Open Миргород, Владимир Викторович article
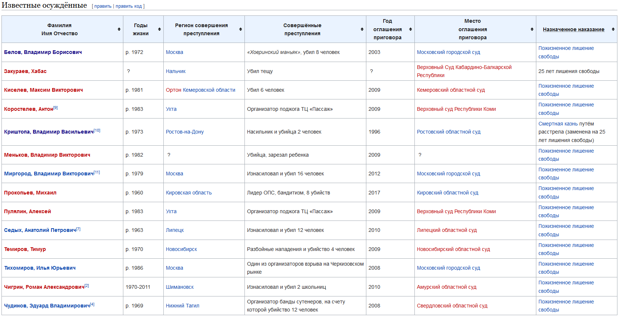The image size is (620, 317). click(49, 174)
